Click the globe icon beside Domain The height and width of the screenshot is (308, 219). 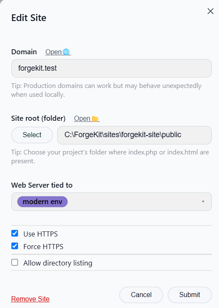66,52
